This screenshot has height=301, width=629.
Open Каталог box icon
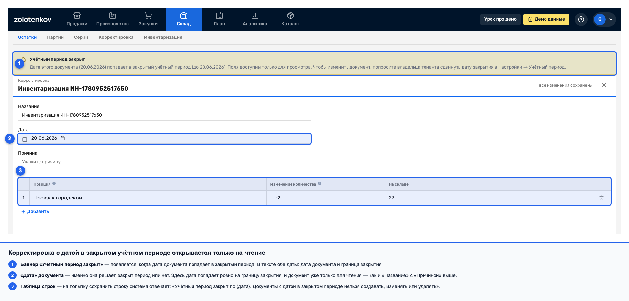click(x=291, y=16)
